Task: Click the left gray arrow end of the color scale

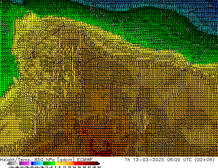Action: click(8, 164)
